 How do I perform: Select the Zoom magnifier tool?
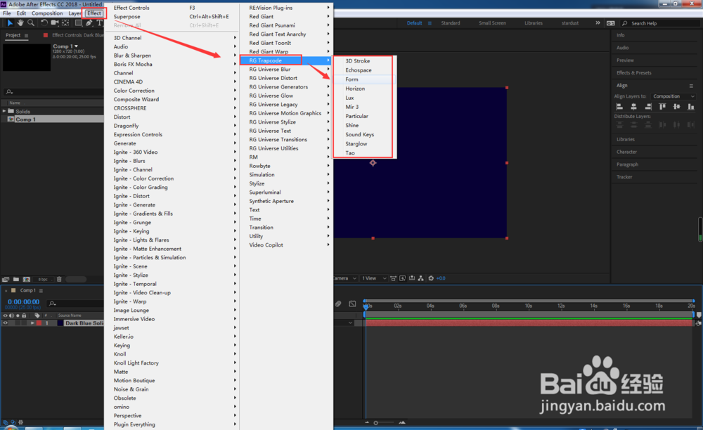[31, 23]
